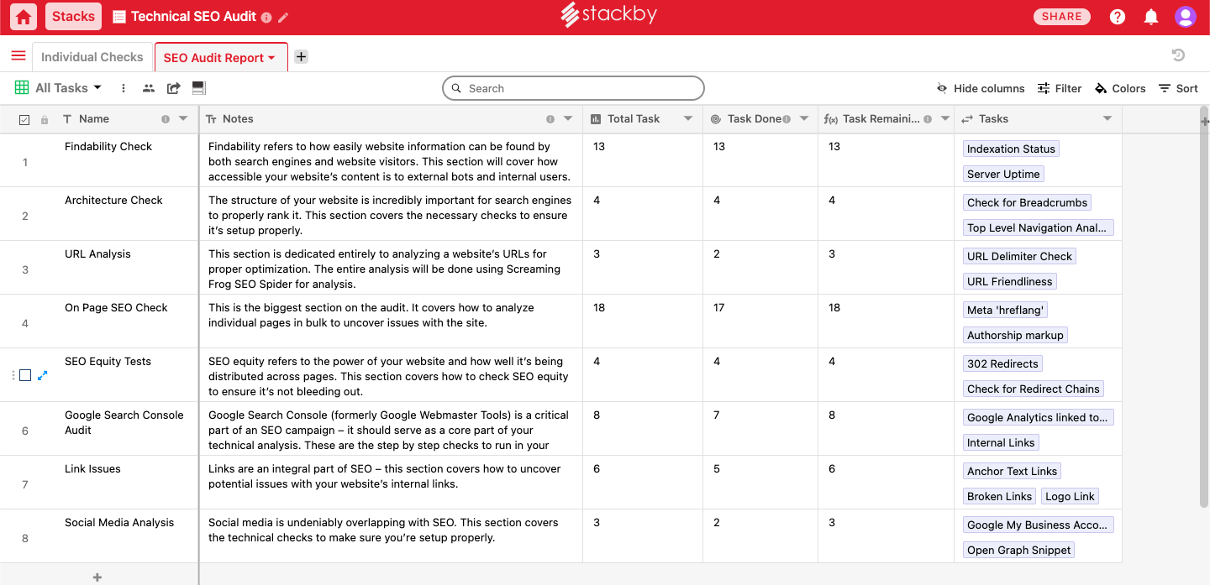Change row height with the row-size icon
Viewport: 1210px width, 585px height.
[199, 88]
